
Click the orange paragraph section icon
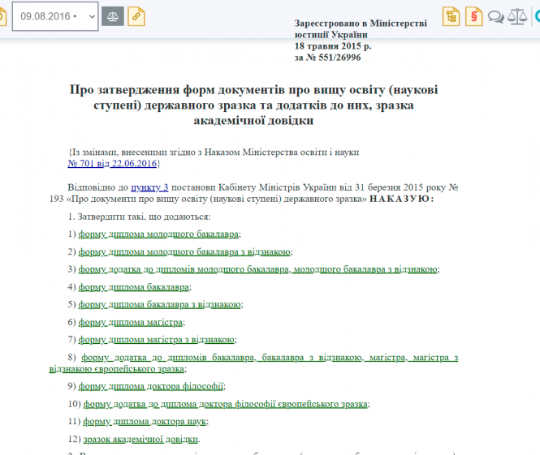pyautogui.click(x=473, y=15)
